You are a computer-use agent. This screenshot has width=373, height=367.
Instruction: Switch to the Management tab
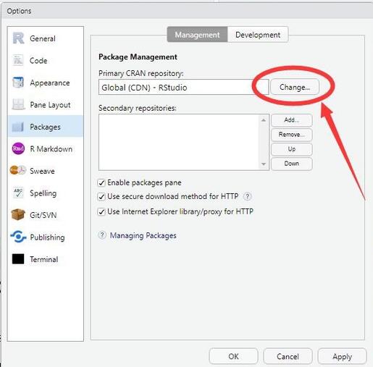coord(197,35)
